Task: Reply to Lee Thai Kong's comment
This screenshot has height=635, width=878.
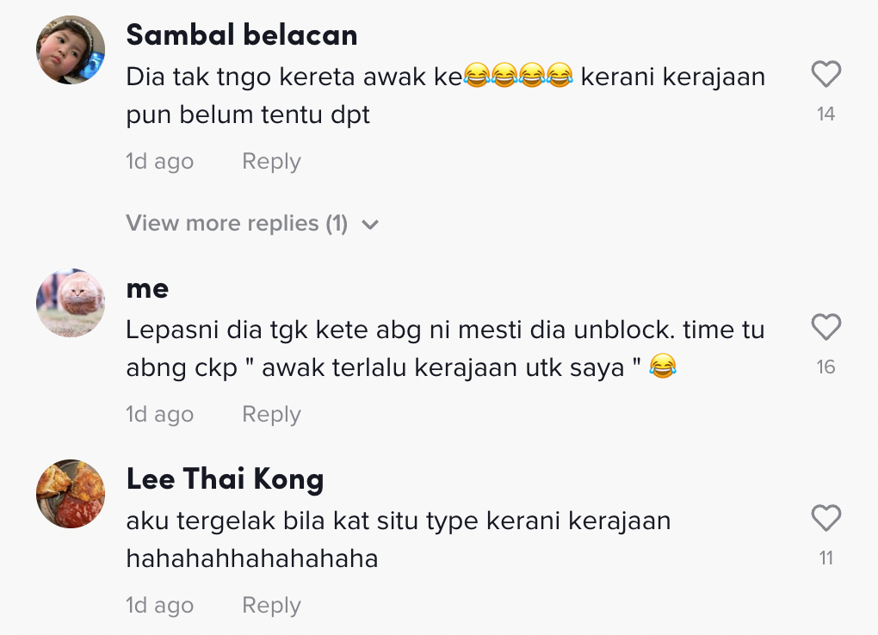Action: 271,606
